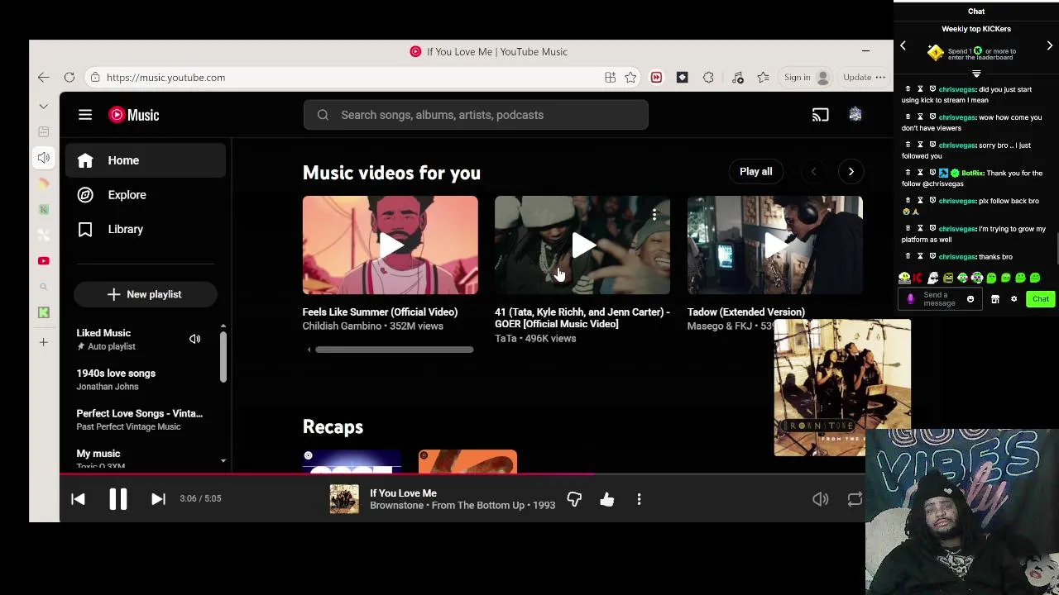The width and height of the screenshot is (1059, 595).
Task: Dislike If You Love Me with thumbs down
Action: (x=574, y=499)
